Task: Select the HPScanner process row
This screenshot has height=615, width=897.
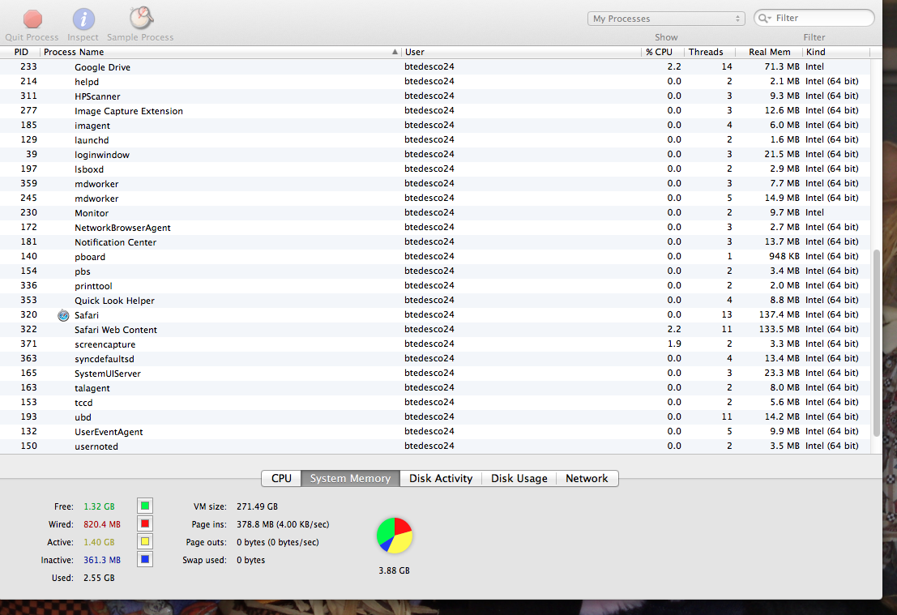Action: [x=435, y=96]
